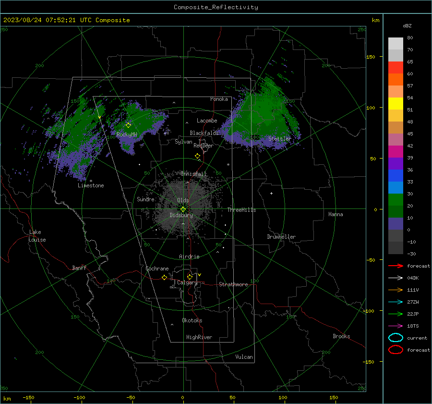Click the Composite_Reflectivity title
The width and height of the screenshot is (432, 404).
tap(216, 7)
